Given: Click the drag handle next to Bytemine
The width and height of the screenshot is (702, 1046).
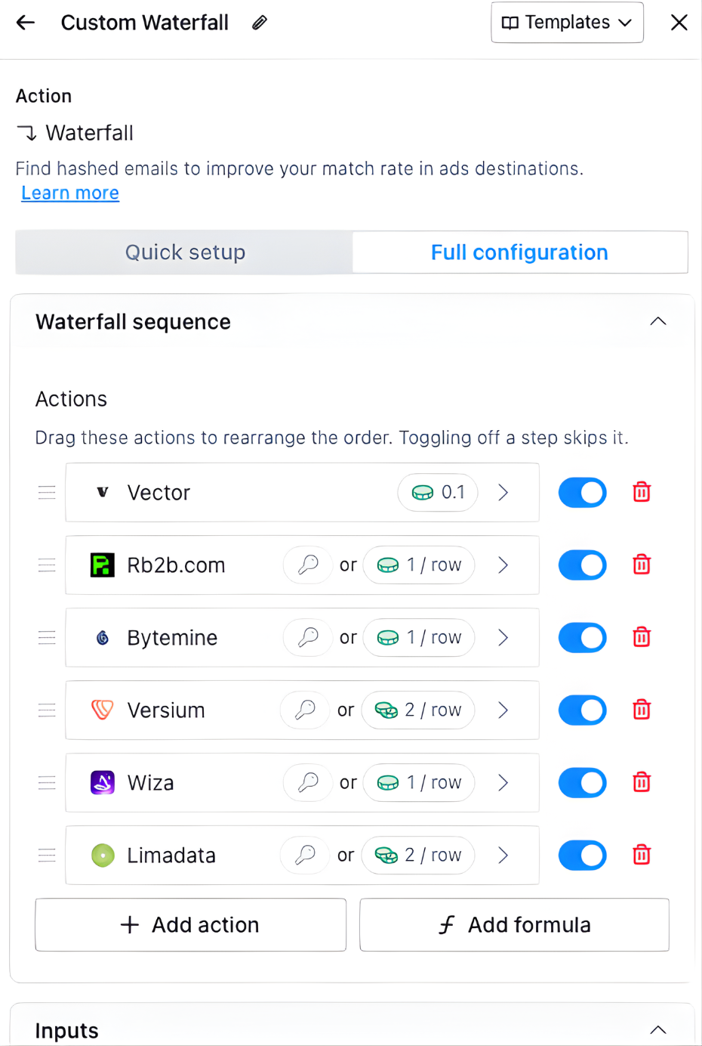Looking at the screenshot, I should click(47, 638).
